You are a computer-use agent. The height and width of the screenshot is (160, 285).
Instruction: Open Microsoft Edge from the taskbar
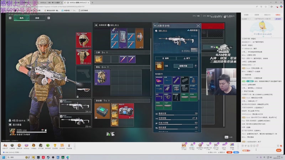click(68, 157)
